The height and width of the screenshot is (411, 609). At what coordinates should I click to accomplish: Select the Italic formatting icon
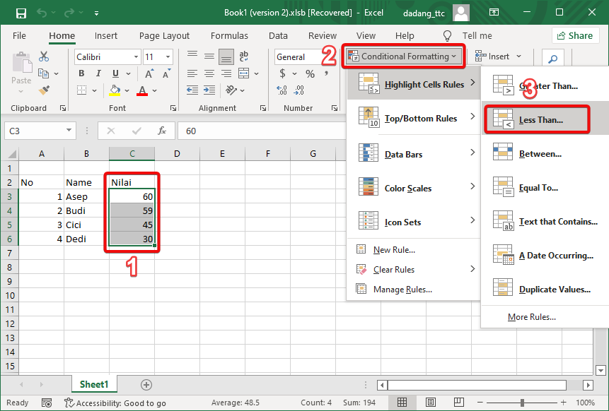(98, 73)
